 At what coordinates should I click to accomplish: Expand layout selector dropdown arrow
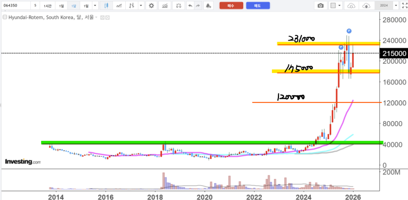pyautogui.click(x=339, y=5)
